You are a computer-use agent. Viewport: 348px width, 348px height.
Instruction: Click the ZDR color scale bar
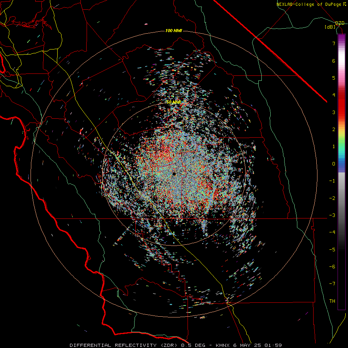pyautogui.click(x=341, y=172)
